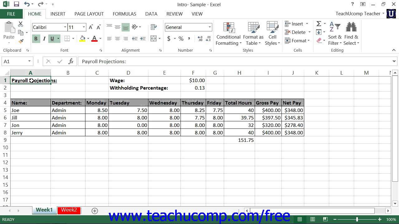The width and height of the screenshot is (399, 224).
Task: Align text to top of cell
Action: (109, 27)
